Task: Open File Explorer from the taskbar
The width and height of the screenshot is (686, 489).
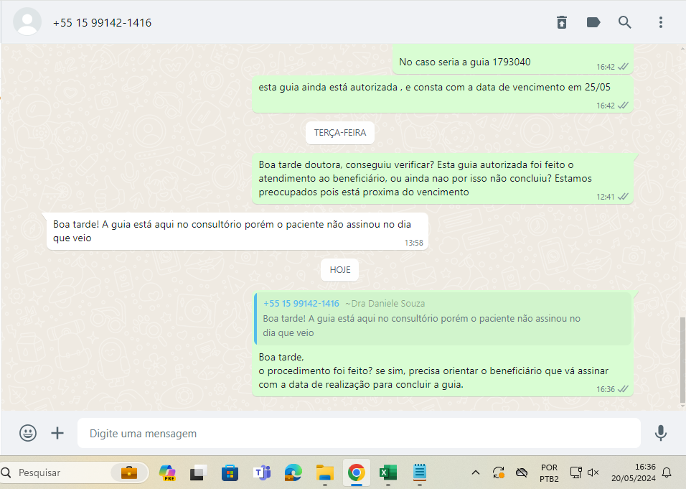Action: 325,472
